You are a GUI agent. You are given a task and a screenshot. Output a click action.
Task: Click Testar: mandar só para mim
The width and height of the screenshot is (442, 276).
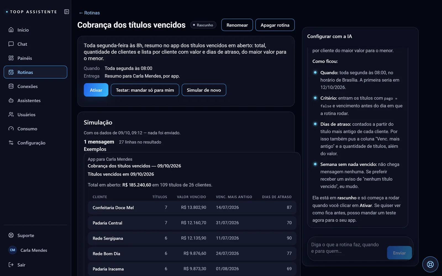pyautogui.click(x=145, y=90)
